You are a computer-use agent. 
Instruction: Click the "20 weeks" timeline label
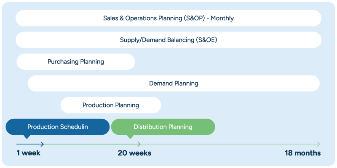tap(134, 153)
